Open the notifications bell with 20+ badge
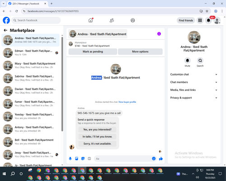226x181 pixels. 208,20
